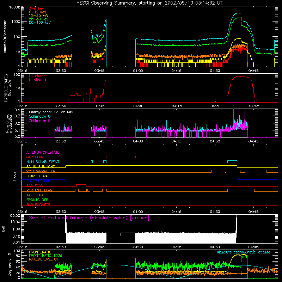Click the SAA_FLAG raised pulse segment

tap(81, 184)
